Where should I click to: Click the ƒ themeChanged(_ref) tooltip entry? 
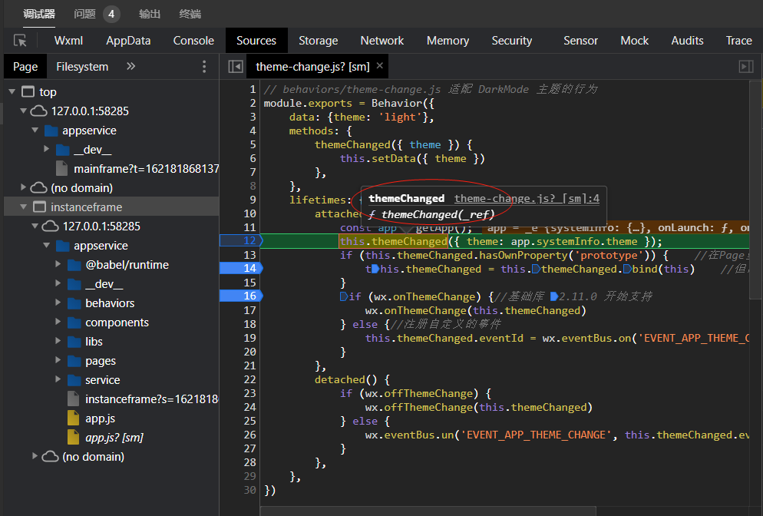(431, 215)
